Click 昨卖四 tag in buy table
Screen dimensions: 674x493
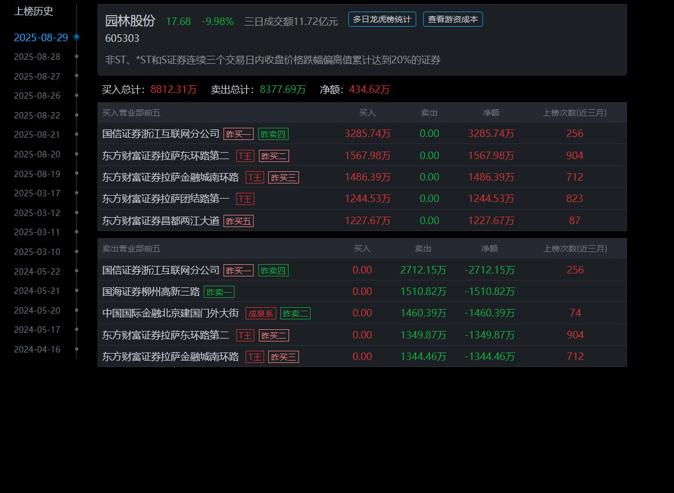tap(273, 134)
